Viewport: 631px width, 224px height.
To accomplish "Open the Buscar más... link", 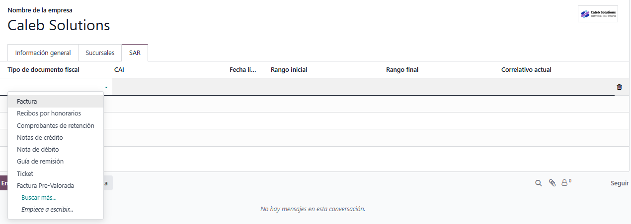I will coord(39,197).
